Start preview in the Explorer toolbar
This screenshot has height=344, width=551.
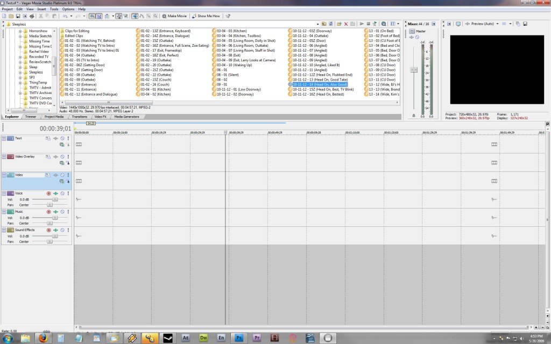[x=362, y=24]
